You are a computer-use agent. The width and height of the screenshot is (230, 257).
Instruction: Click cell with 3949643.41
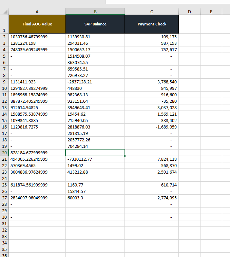click(95, 108)
